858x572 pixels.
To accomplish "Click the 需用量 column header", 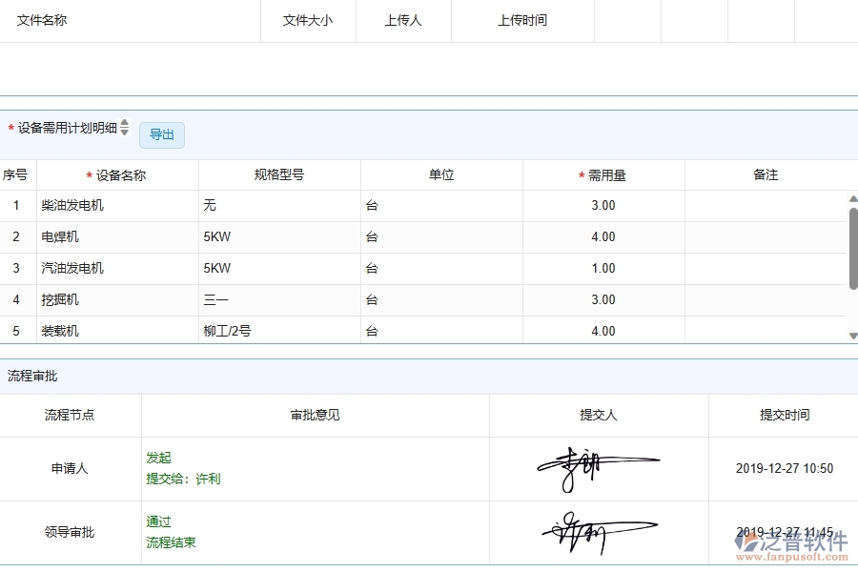I will click(603, 174).
